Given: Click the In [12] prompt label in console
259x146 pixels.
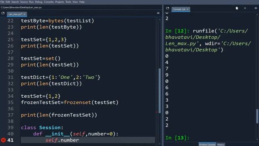Looking at the screenshot, I should click(177, 31).
